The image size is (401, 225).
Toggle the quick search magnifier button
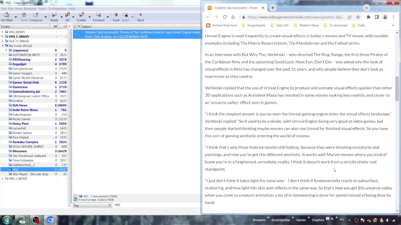76,198
